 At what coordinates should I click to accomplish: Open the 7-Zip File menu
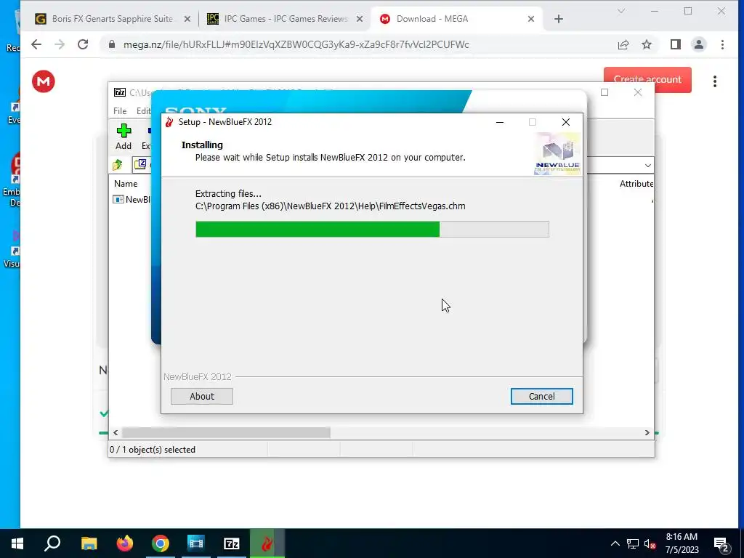point(120,110)
